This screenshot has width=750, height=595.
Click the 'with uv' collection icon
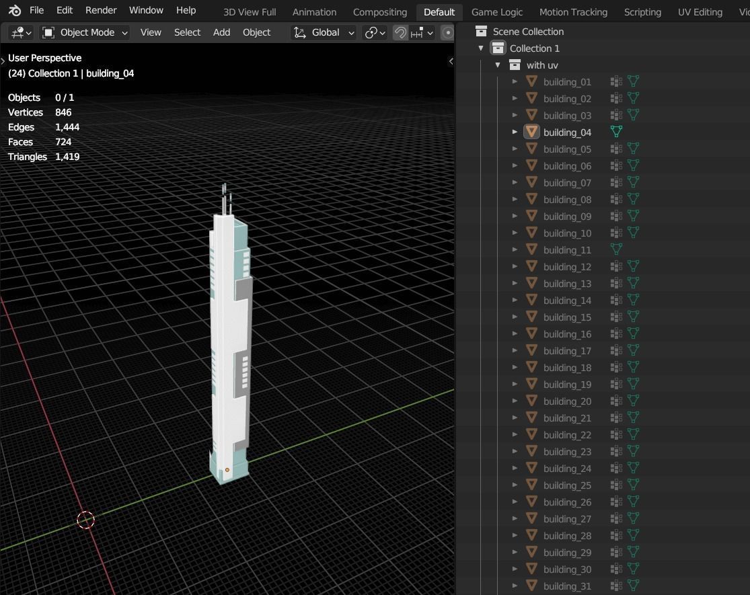[x=515, y=65]
